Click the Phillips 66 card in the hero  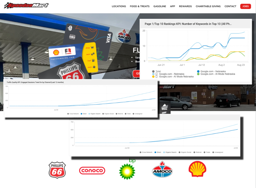click(x=65, y=70)
